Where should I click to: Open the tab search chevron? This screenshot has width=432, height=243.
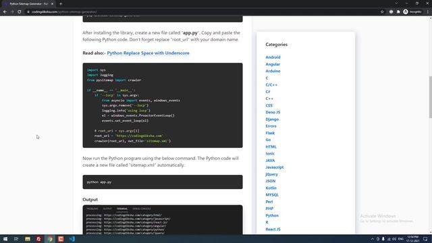pos(396,3)
